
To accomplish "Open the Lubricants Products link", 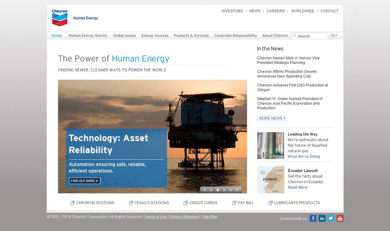I will [297, 203].
